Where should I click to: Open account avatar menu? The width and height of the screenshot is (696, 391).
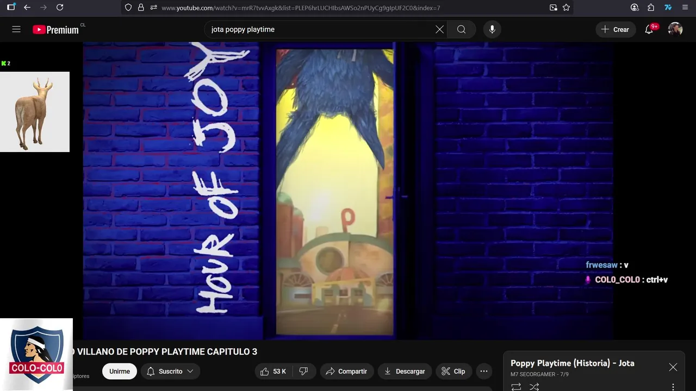tap(675, 29)
